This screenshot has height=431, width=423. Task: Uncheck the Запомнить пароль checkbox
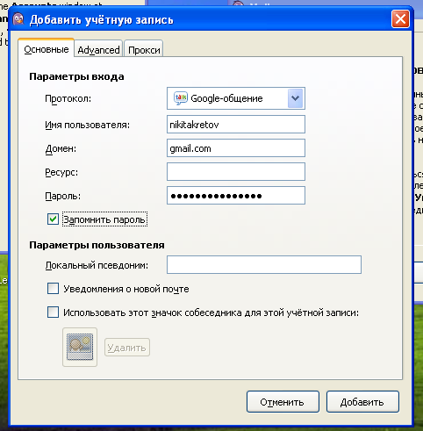click(x=53, y=219)
